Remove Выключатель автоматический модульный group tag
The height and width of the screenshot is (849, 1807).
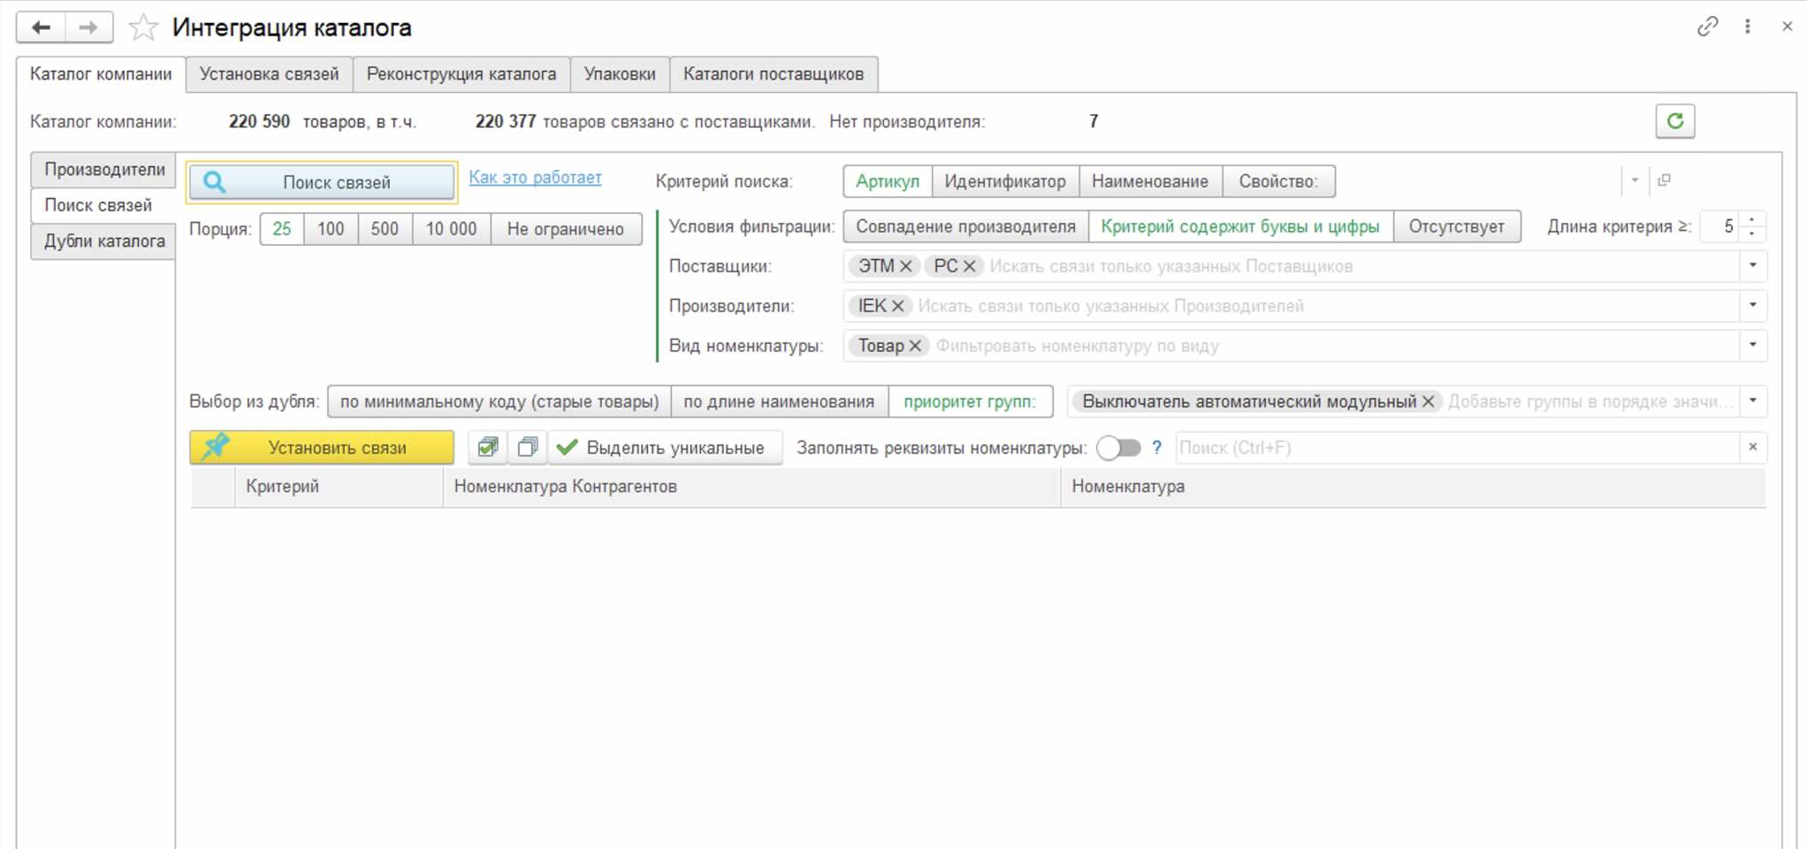(x=1428, y=402)
